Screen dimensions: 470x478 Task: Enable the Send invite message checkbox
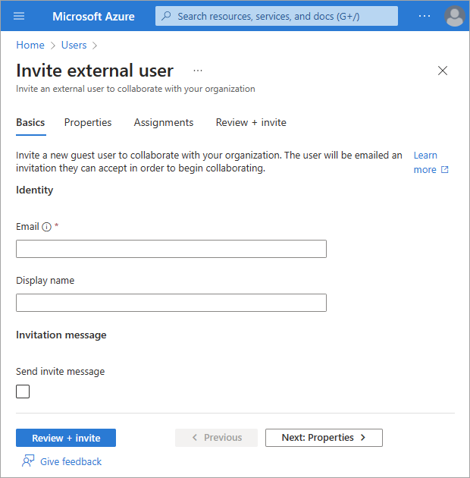23,392
